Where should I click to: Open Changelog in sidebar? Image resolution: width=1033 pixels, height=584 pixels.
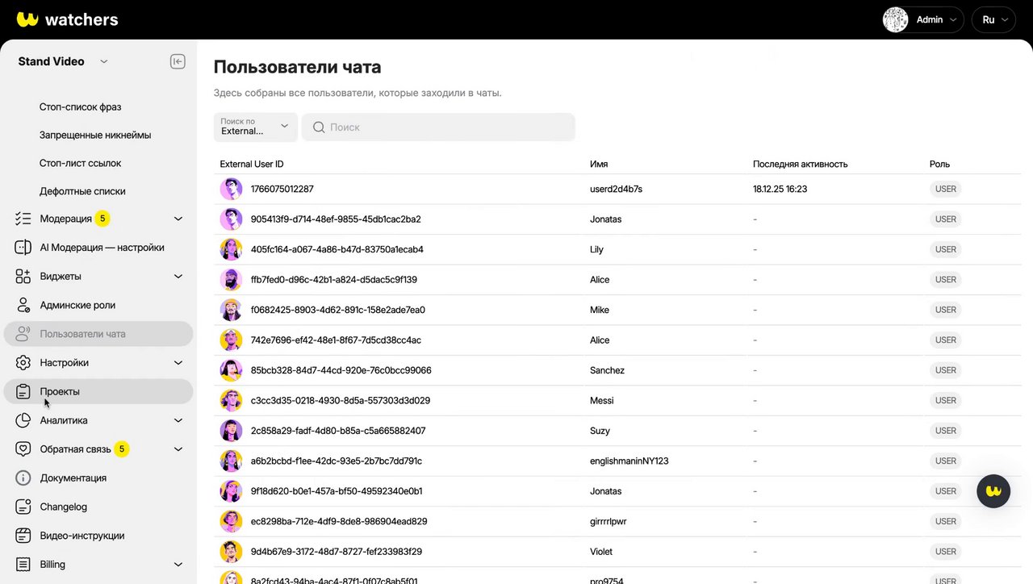[x=64, y=507]
